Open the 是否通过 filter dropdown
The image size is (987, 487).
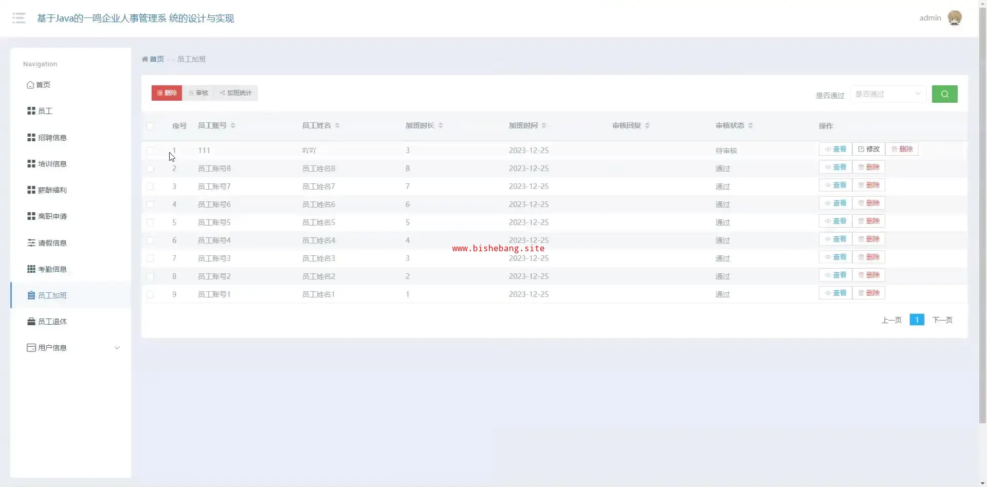tap(887, 94)
